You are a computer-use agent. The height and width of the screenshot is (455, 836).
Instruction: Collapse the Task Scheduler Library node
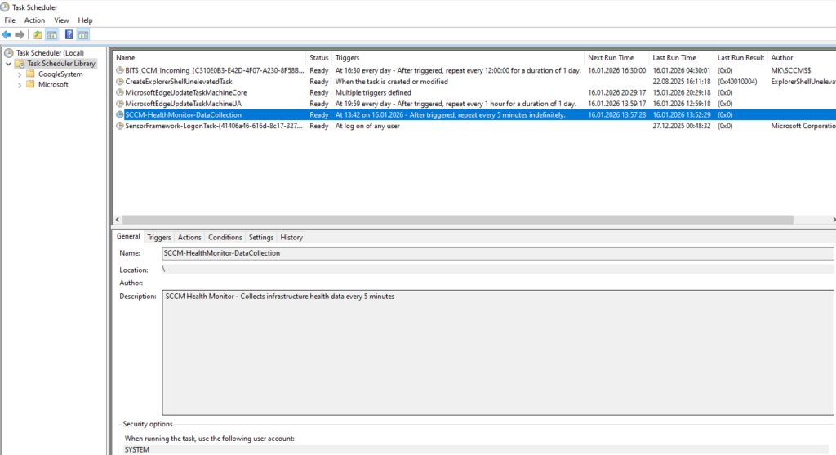pyautogui.click(x=9, y=64)
